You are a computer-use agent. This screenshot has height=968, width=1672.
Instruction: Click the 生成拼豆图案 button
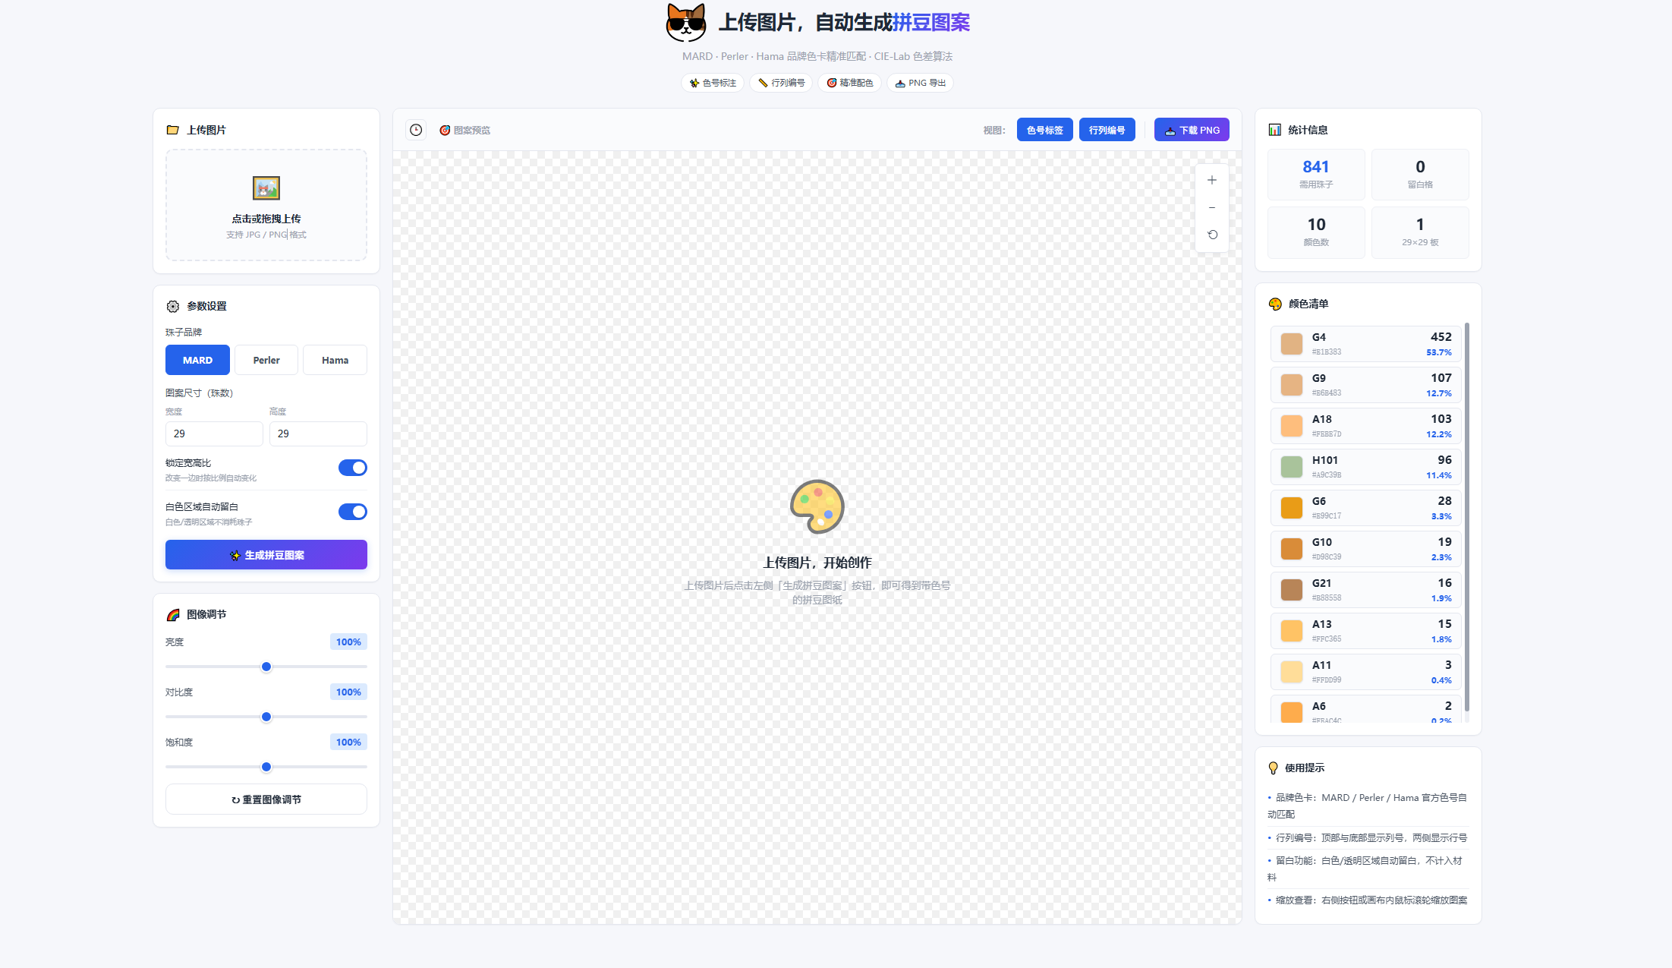[x=266, y=555]
